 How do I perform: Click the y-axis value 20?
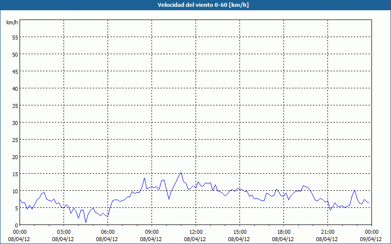tap(15, 157)
